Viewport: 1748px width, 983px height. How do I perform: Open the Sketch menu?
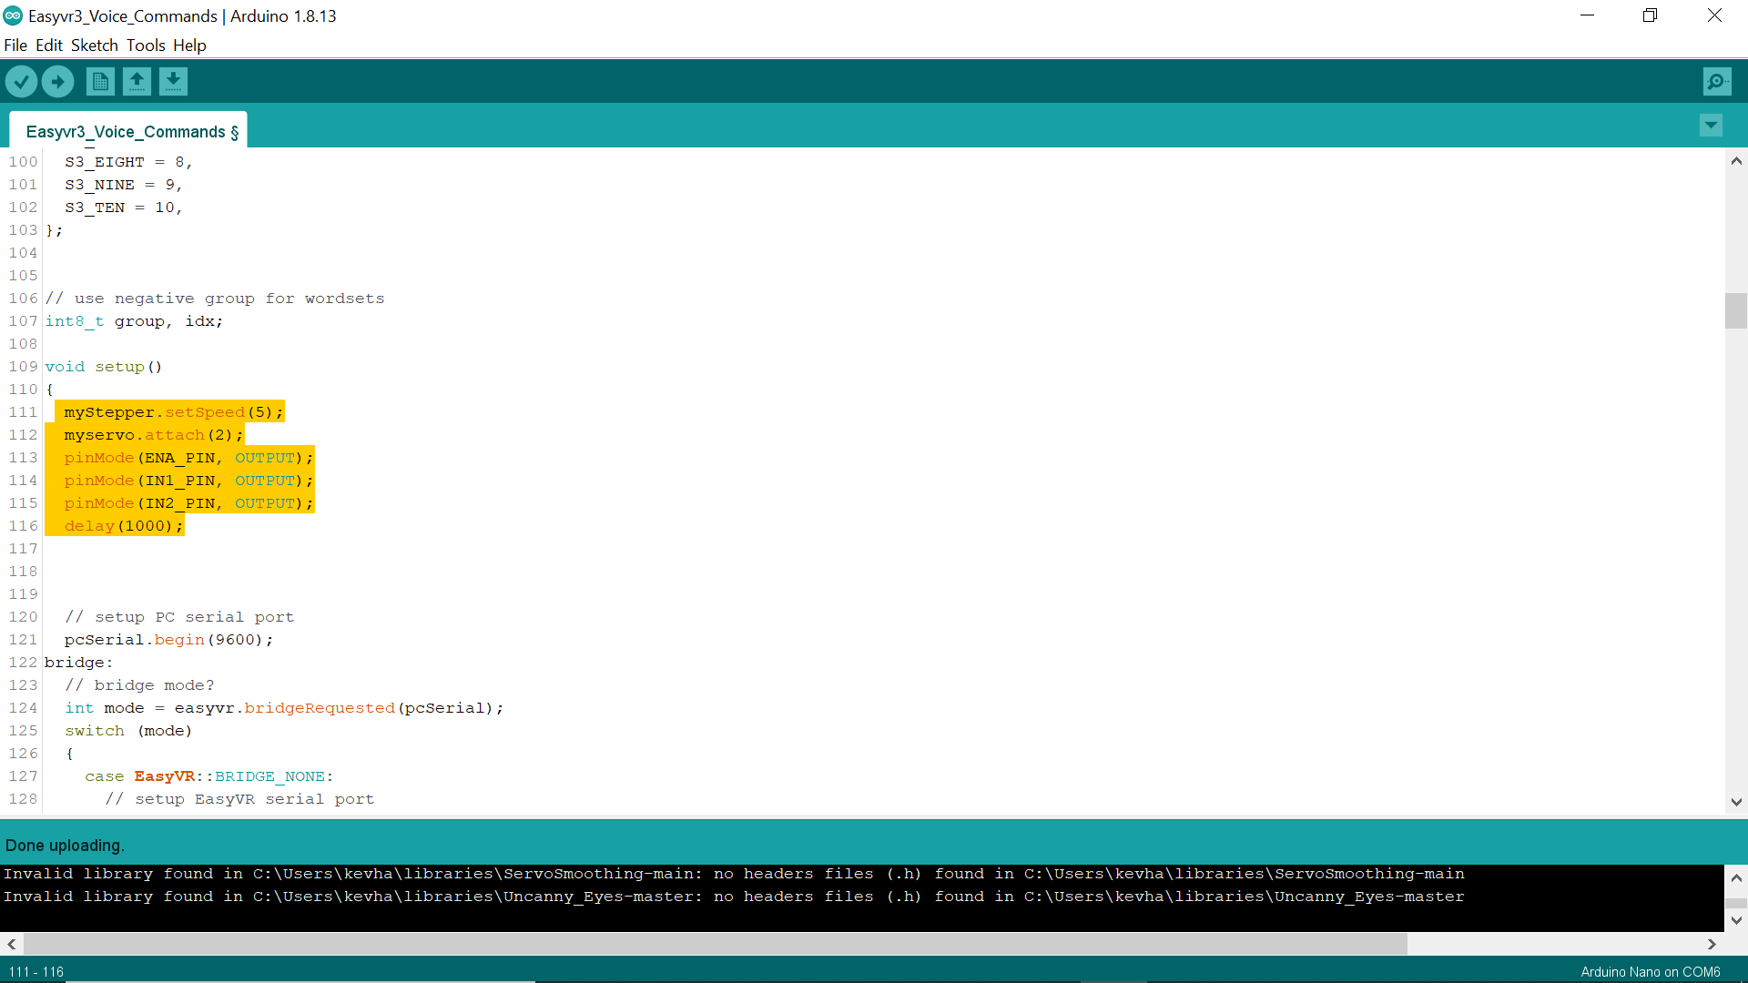(x=94, y=45)
